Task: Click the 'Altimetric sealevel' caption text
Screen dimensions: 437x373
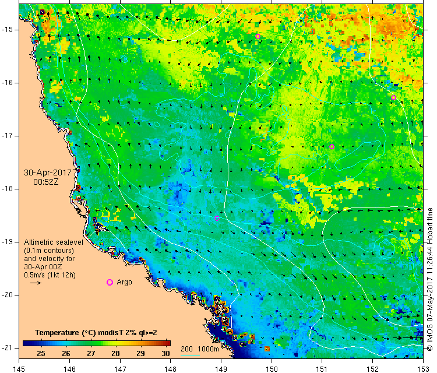Action: point(54,242)
